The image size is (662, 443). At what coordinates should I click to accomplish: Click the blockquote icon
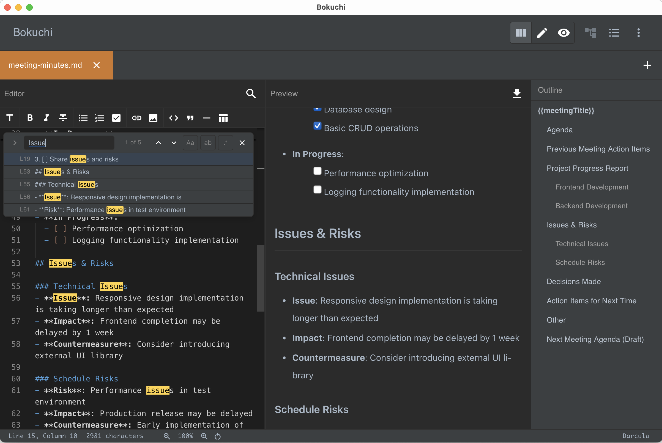click(190, 118)
